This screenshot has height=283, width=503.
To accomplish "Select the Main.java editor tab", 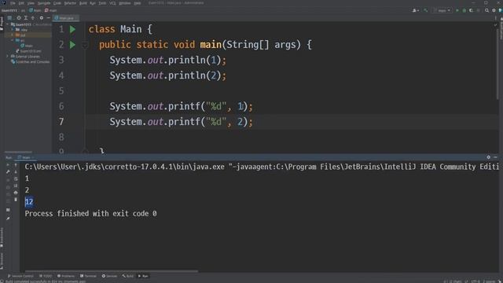I will click(x=65, y=18).
